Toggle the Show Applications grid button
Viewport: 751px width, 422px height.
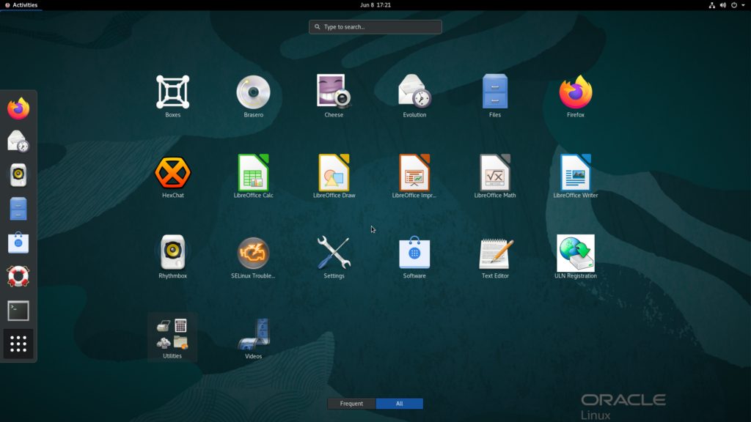click(18, 344)
